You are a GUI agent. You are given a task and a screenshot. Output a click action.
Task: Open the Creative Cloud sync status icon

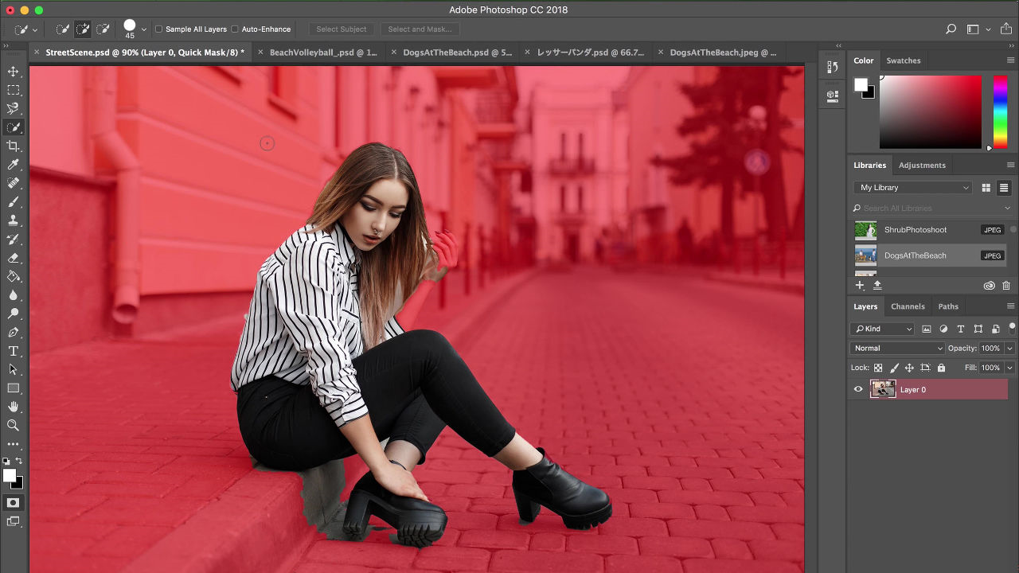coord(989,285)
